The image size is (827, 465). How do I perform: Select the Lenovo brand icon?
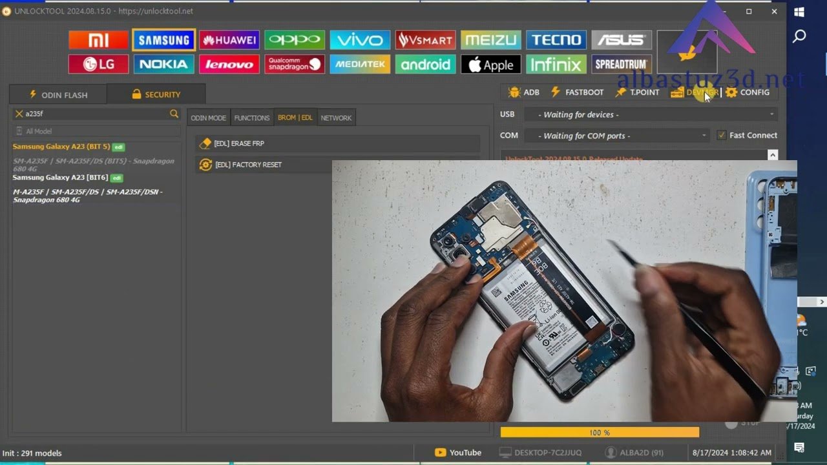tap(229, 64)
